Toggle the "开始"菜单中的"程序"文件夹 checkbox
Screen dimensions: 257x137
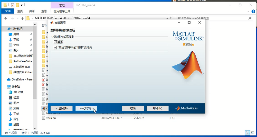[x=55, y=48]
